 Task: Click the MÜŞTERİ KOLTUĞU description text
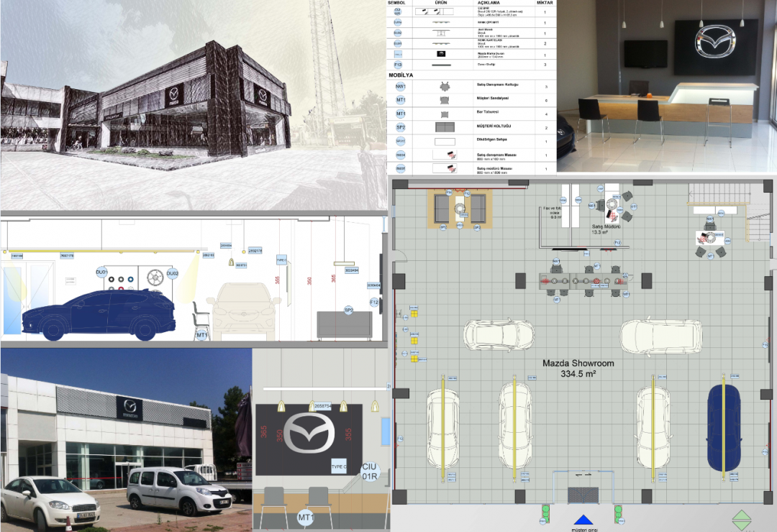[494, 126]
